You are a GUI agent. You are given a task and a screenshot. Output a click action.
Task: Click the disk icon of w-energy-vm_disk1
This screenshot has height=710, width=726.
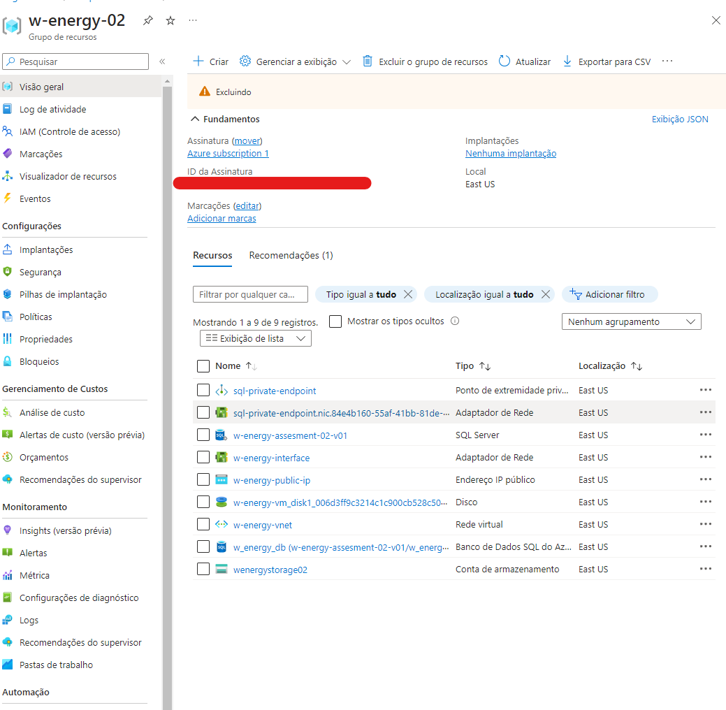(222, 502)
